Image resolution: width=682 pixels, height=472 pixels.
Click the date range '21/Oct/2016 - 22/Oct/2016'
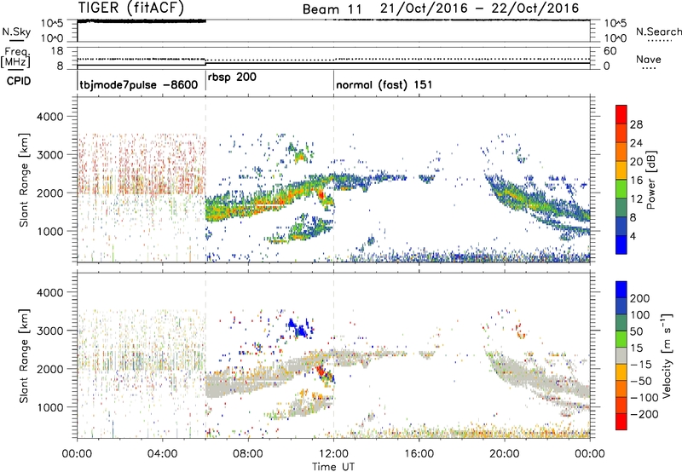pos(479,9)
